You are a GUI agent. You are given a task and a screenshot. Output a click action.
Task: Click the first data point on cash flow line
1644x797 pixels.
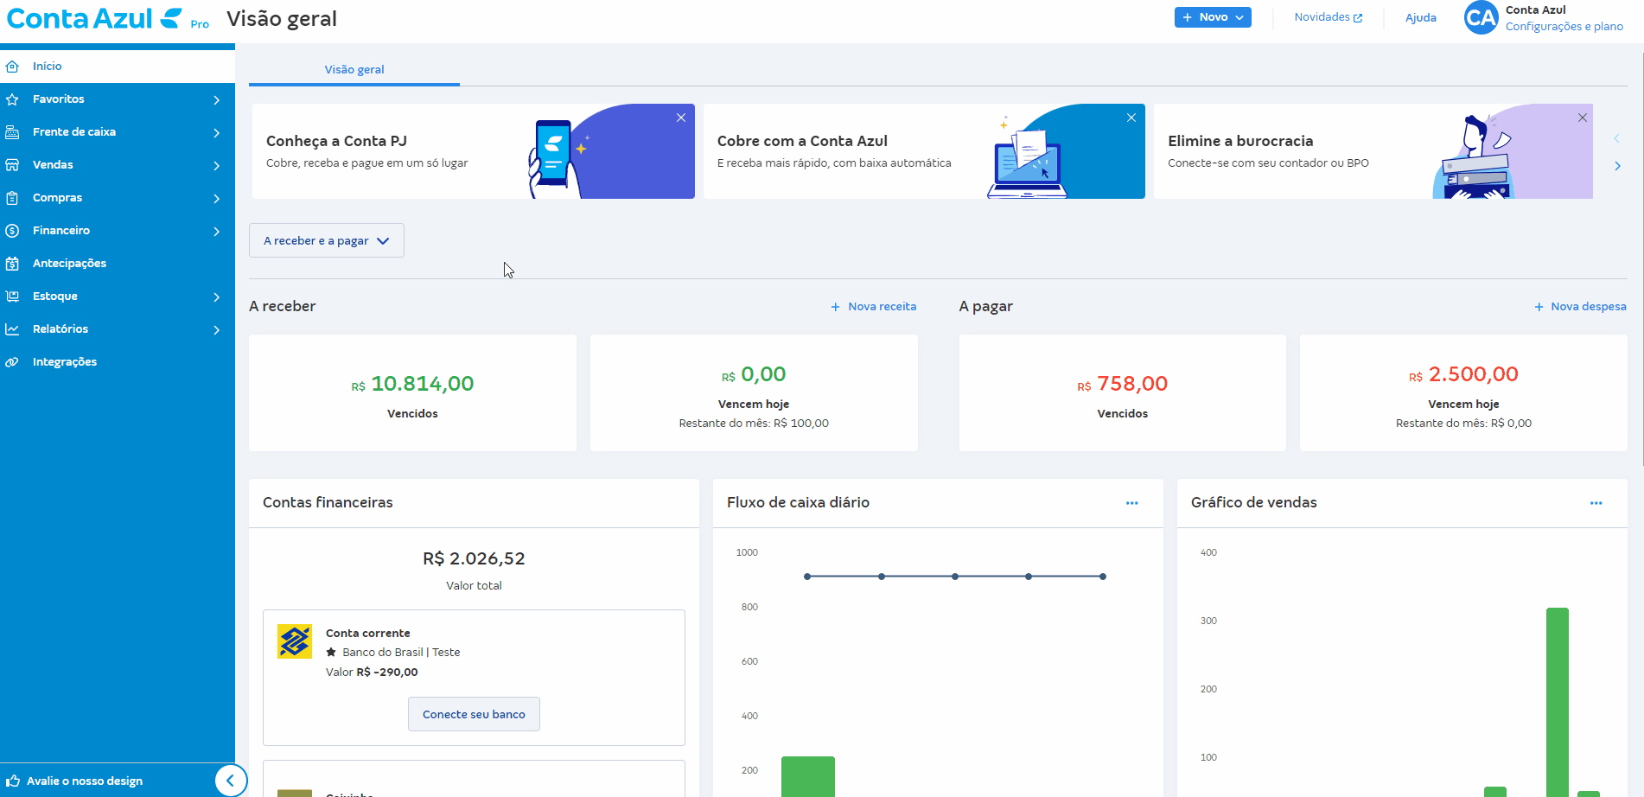(x=807, y=577)
